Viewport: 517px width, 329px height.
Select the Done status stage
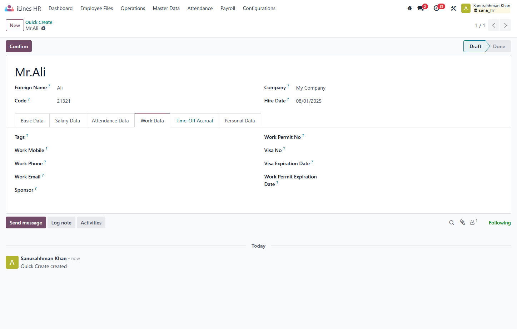pyautogui.click(x=499, y=46)
